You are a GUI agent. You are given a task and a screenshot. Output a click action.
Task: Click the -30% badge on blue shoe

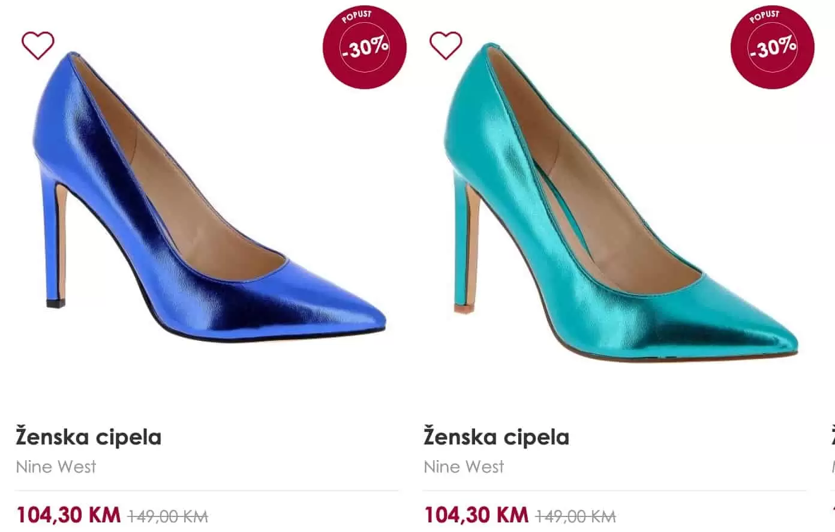[x=365, y=48]
